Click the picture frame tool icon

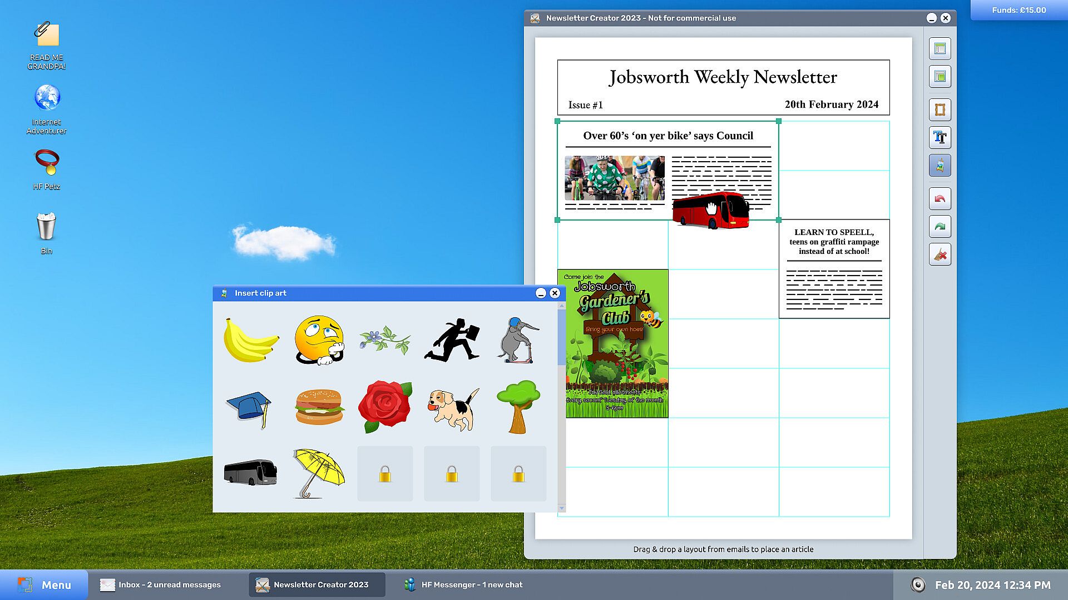coord(940,109)
